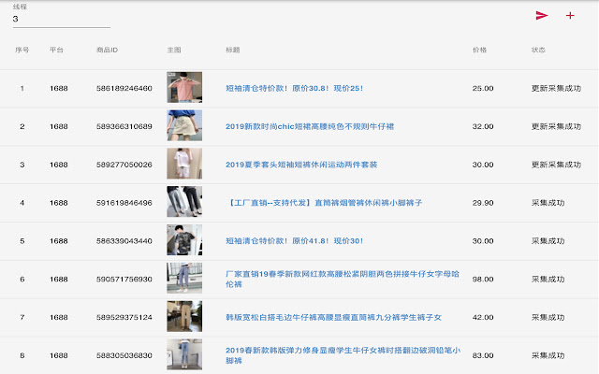
Task: Click the red send/start arrow icon
Action: 542,15
